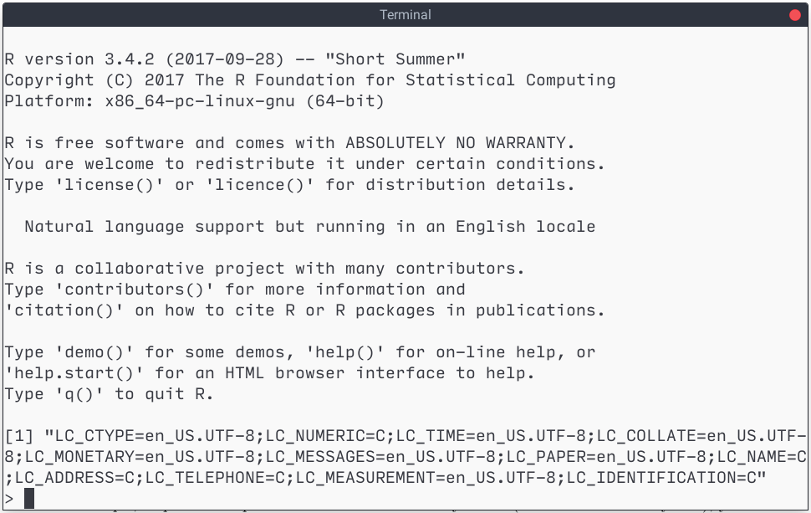This screenshot has height=513, width=811.
Task: Click the 'Short Summer' version nickname
Action: (x=395, y=59)
